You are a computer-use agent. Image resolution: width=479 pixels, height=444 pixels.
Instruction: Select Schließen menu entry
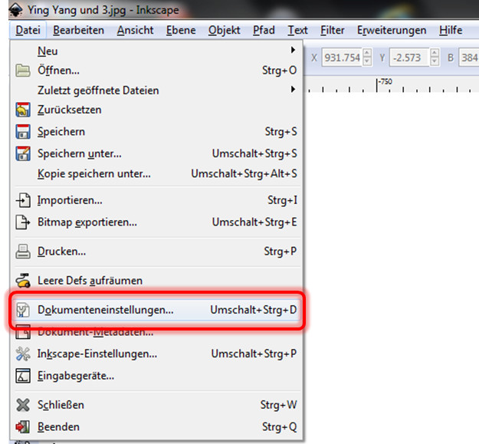pyautogui.click(x=156, y=405)
